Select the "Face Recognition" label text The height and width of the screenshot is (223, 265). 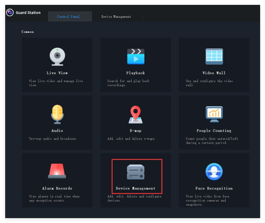click(x=214, y=188)
